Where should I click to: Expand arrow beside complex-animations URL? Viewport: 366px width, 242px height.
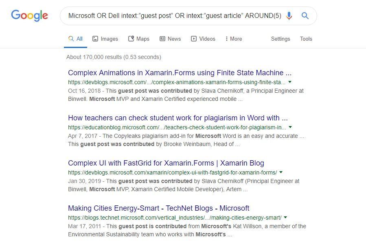pyautogui.click(x=290, y=82)
